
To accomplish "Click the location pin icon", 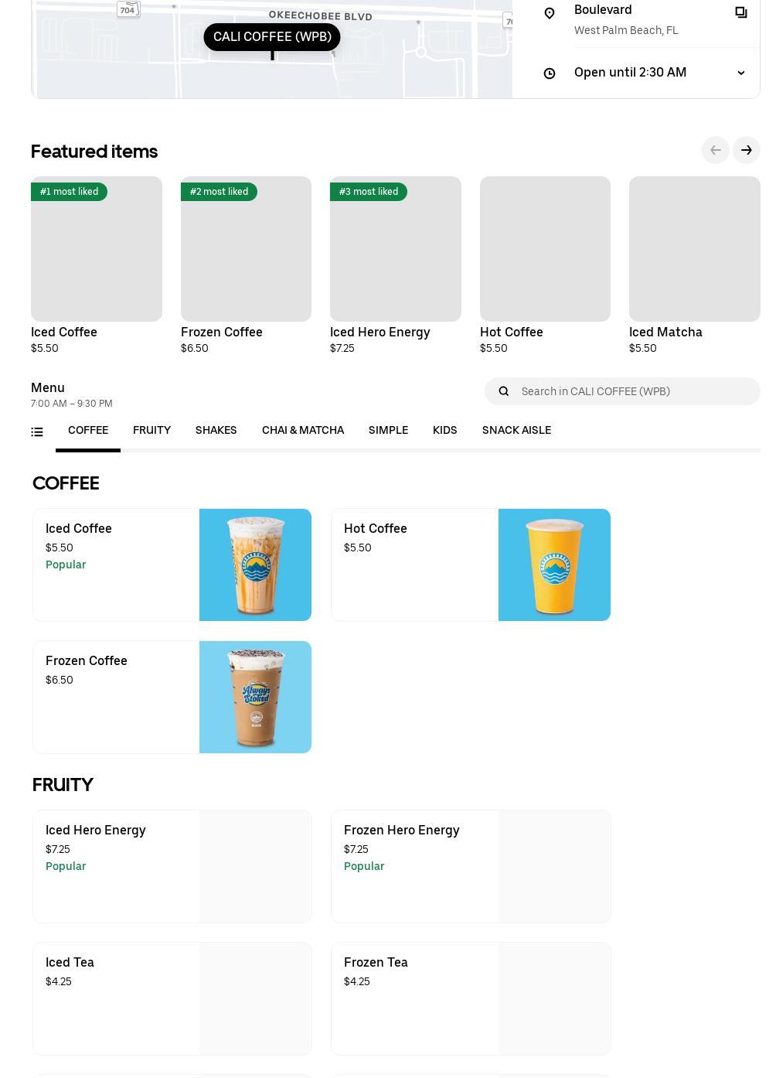I will coord(550,13).
